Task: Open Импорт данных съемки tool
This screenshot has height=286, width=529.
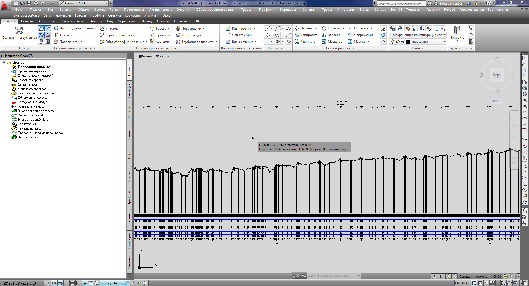Action: [75, 28]
